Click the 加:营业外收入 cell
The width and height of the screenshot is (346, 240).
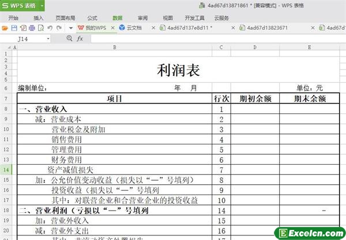pyautogui.click(x=115, y=220)
